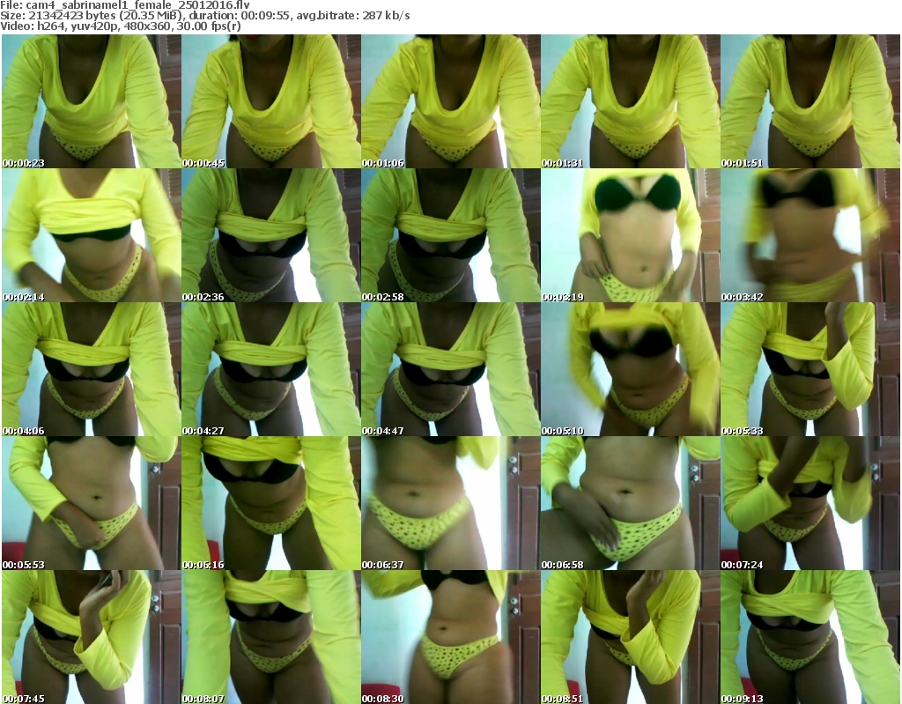Select the frame stamped 00:07:45
This screenshot has width=902, height=704.
coord(92,637)
